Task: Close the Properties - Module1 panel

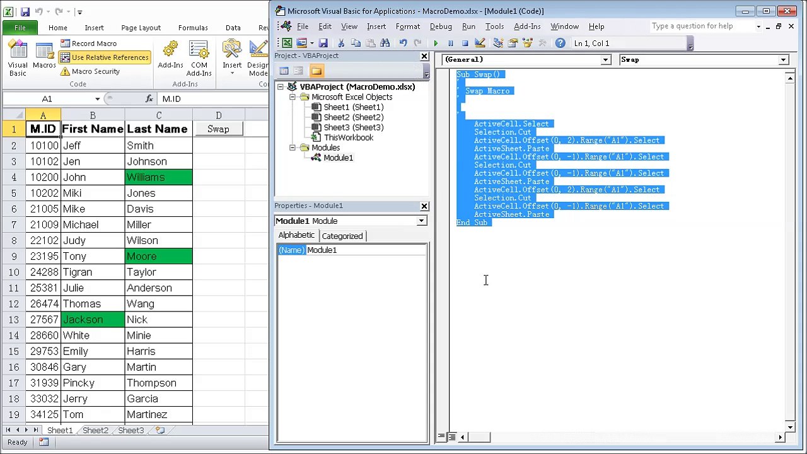Action: click(x=424, y=206)
